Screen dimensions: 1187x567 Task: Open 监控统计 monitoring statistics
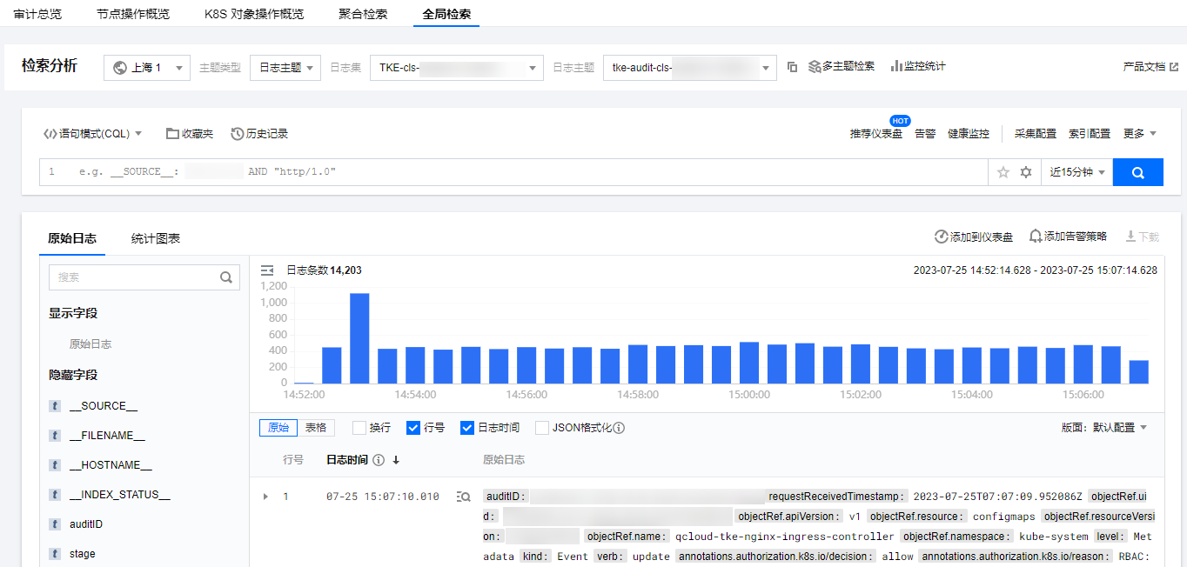[x=918, y=66]
